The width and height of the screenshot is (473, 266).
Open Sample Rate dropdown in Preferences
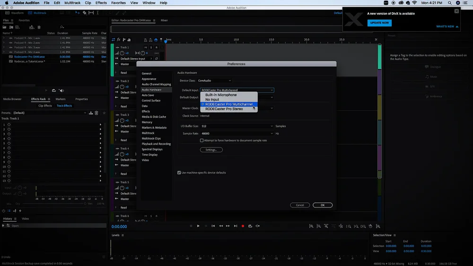237,133
